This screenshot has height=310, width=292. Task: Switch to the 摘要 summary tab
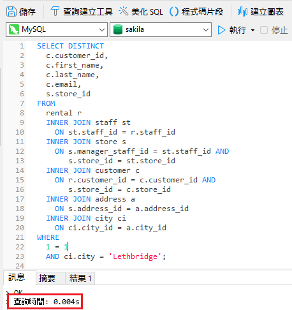coord(50,278)
